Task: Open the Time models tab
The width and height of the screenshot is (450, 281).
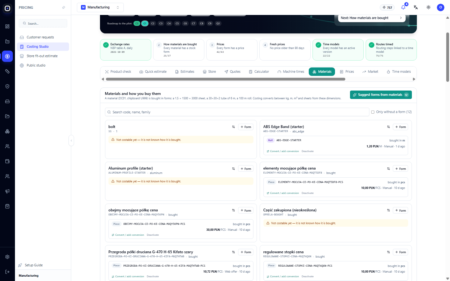Action: pos(399,72)
